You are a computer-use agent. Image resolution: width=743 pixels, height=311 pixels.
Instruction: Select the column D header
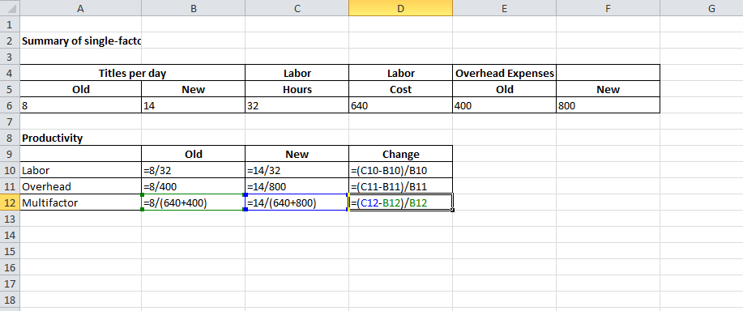pos(400,7)
